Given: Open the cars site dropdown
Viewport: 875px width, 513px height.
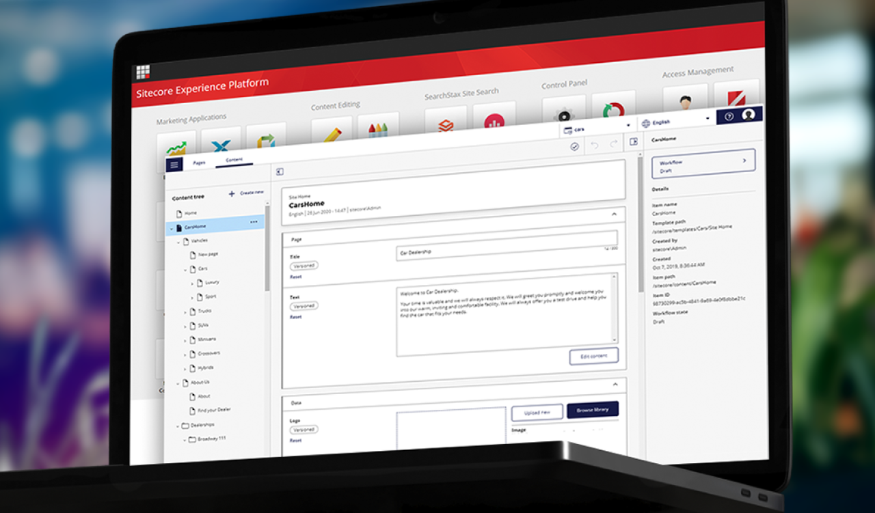Looking at the screenshot, I should coord(597,128).
